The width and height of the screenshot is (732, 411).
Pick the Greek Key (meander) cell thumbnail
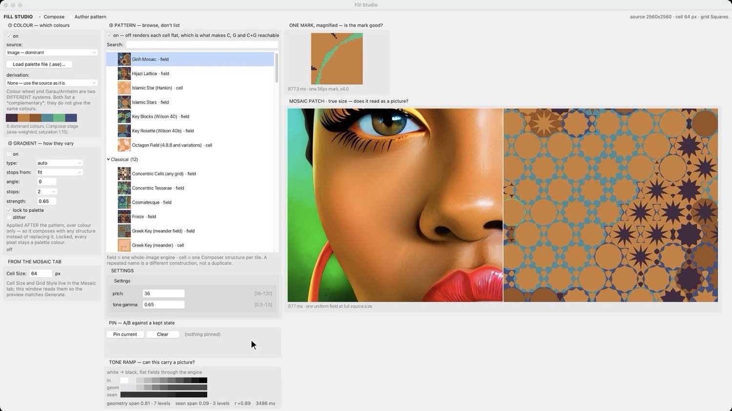tap(124, 245)
